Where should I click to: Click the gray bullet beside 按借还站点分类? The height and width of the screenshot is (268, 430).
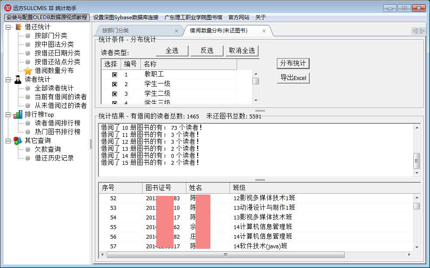[x=28, y=62]
